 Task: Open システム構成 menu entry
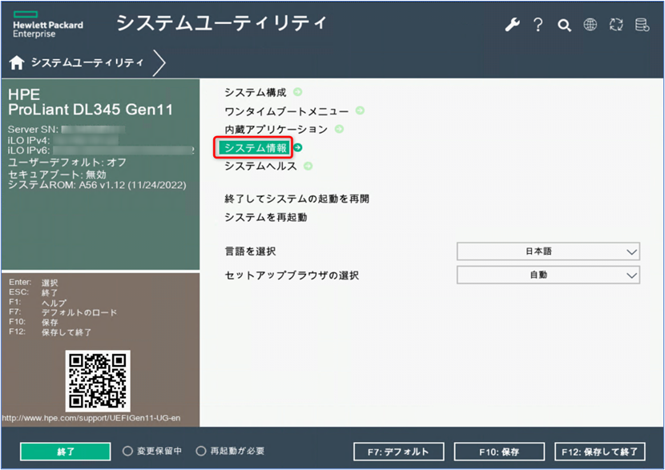pos(256,92)
